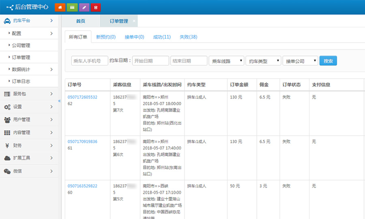Switch to the 成功(11) tab

(x=161, y=37)
